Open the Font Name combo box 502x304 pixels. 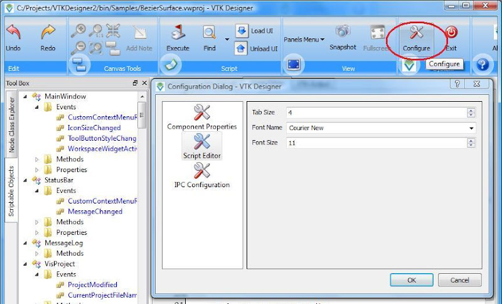tap(381, 128)
